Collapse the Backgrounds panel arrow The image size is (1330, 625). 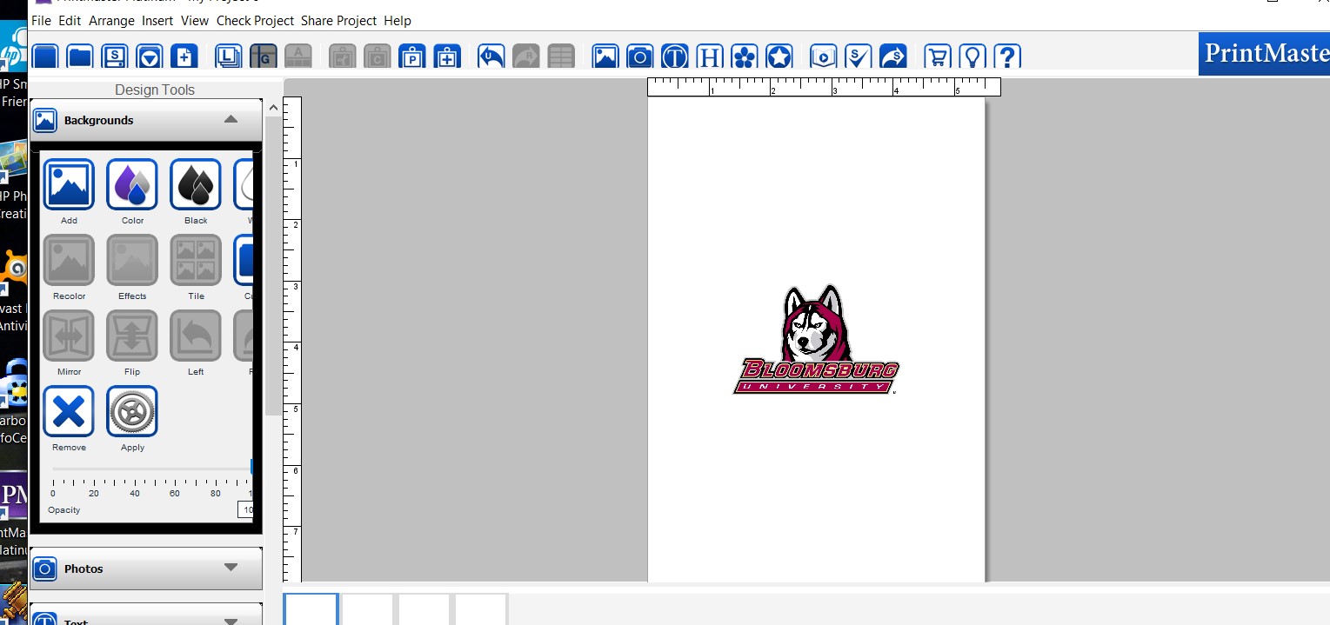click(231, 119)
